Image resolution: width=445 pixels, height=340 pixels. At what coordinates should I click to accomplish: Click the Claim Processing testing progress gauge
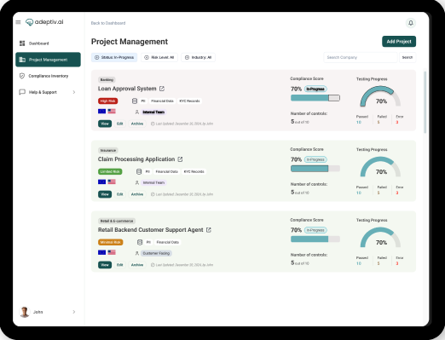click(380, 167)
